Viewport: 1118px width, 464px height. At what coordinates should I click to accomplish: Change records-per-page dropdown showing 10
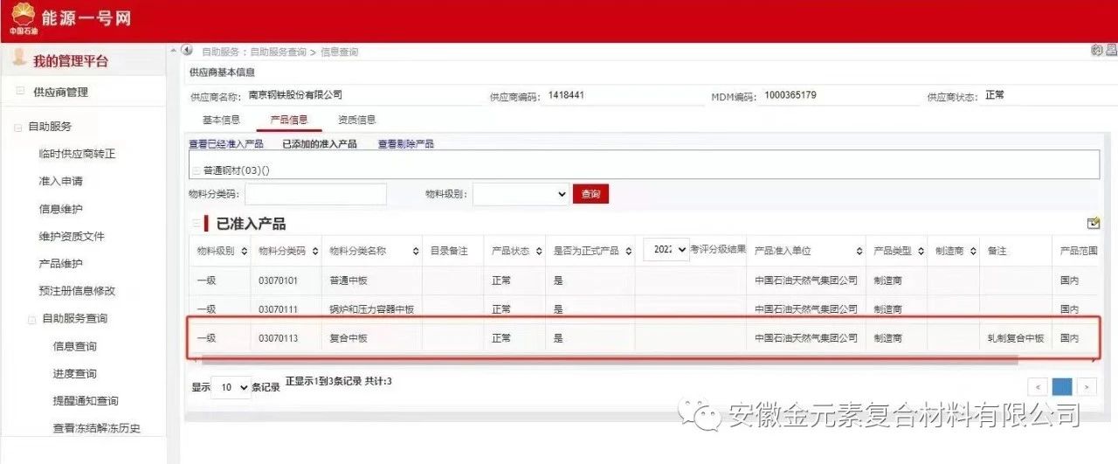(231, 388)
